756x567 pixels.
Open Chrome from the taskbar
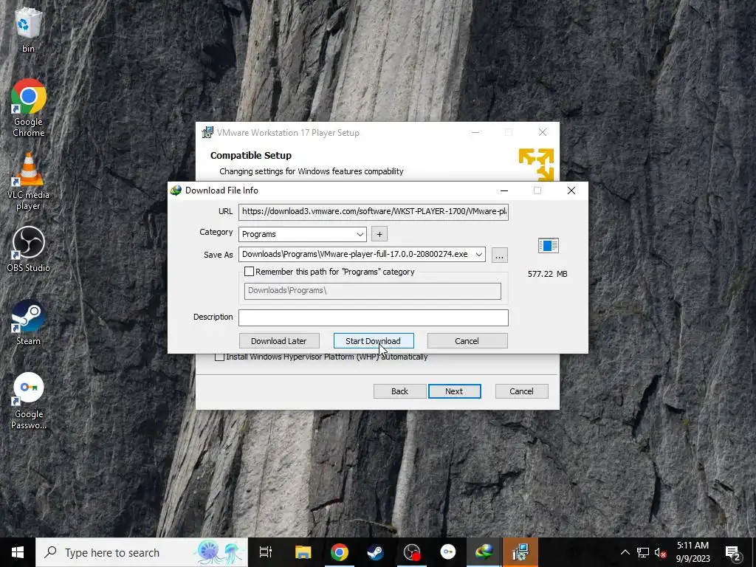click(x=340, y=552)
